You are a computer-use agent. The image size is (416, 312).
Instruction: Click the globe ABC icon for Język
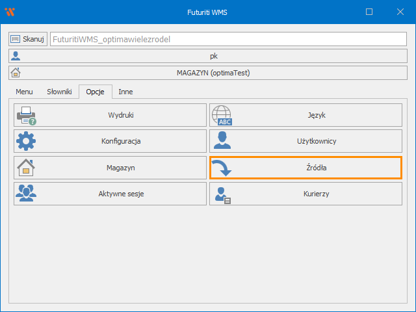pyautogui.click(x=222, y=115)
